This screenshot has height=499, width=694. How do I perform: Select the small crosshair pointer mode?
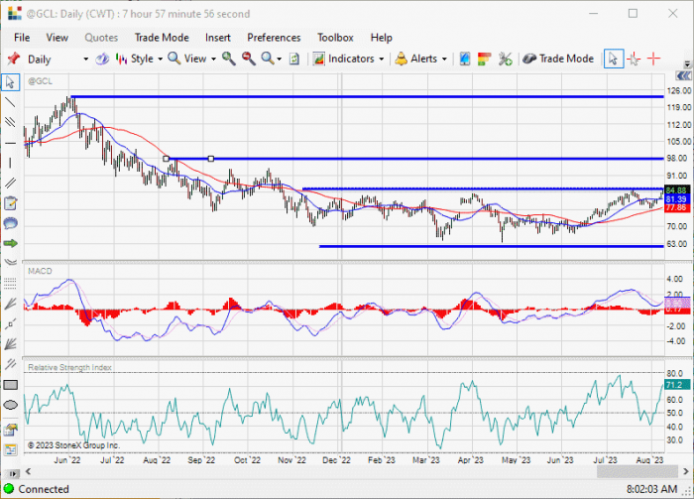coord(634,59)
